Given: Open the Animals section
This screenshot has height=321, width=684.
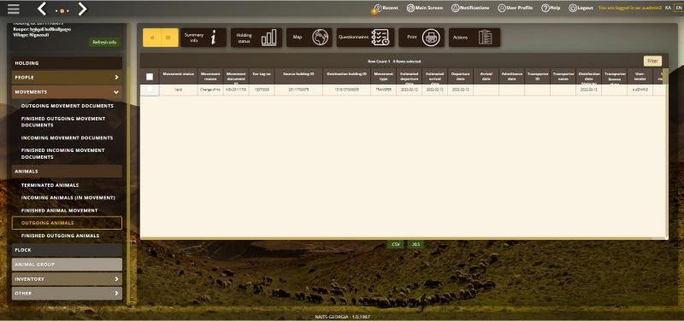Looking at the screenshot, I should coord(67,171).
